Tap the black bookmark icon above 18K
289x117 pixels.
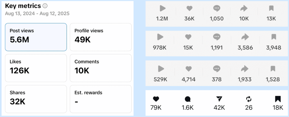click(x=278, y=99)
